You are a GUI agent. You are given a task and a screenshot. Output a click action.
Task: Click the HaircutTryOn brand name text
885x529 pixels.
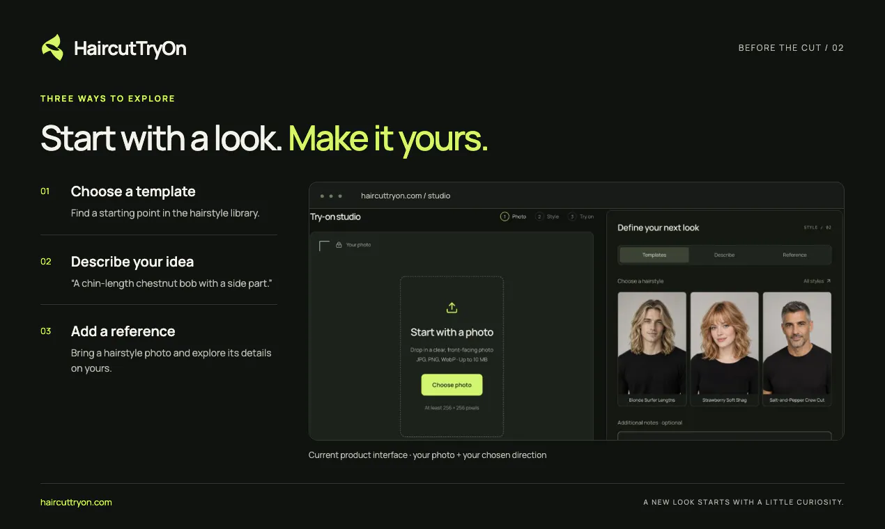coord(130,48)
